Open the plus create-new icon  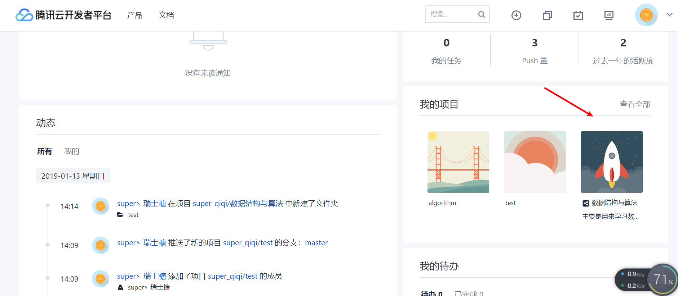click(516, 15)
